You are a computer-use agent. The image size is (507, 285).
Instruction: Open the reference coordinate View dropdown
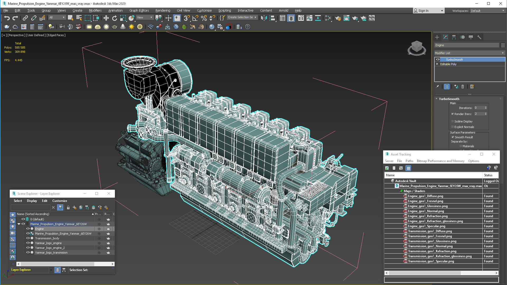[145, 17]
